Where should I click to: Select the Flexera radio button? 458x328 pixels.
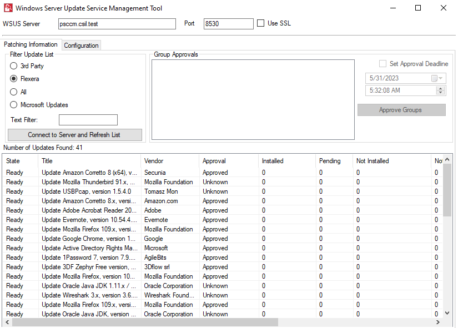pyautogui.click(x=14, y=79)
